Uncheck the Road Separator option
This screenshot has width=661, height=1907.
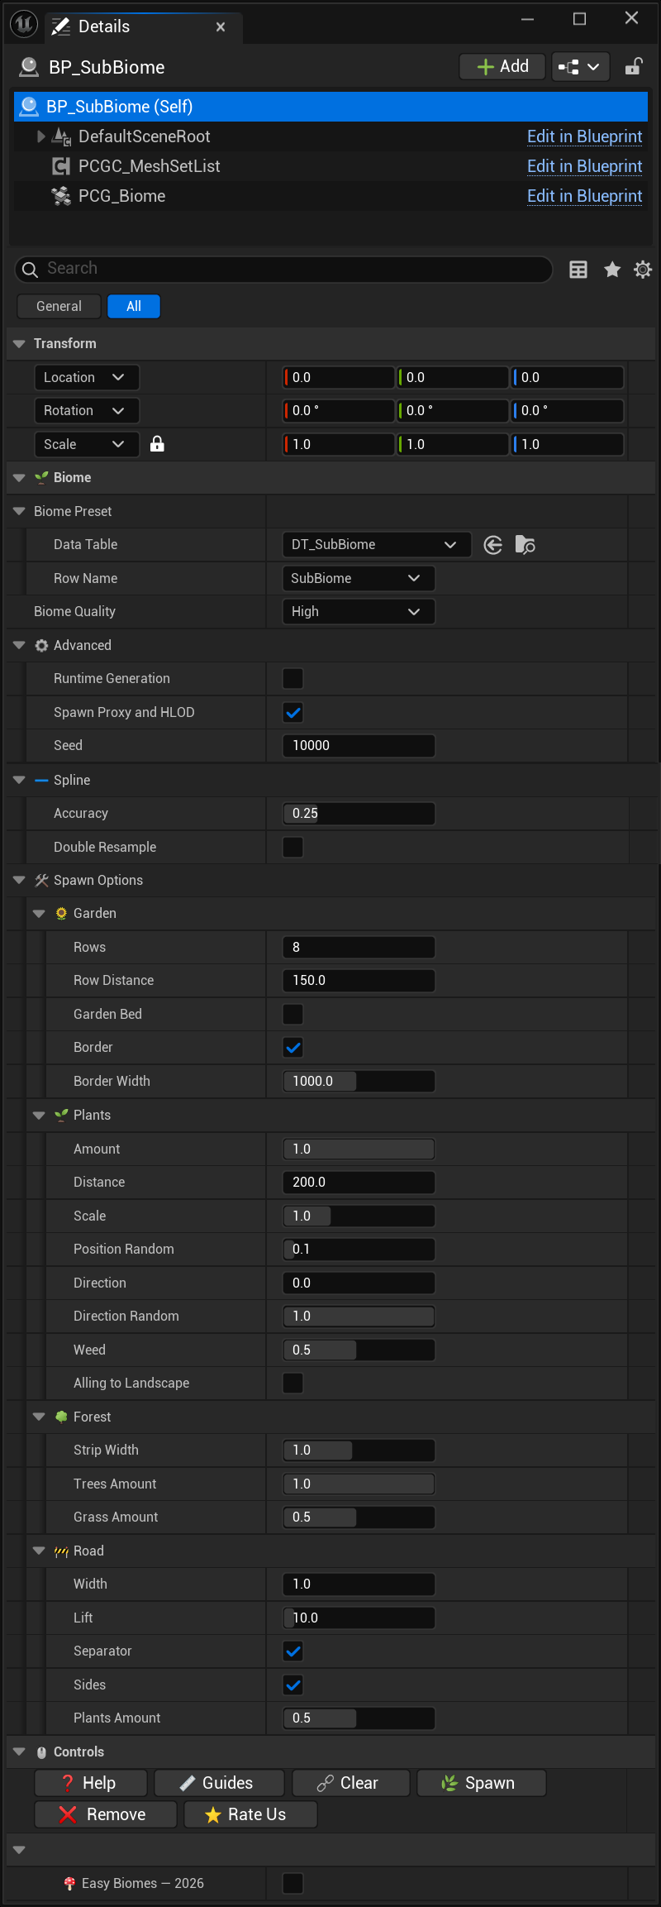click(x=292, y=1651)
